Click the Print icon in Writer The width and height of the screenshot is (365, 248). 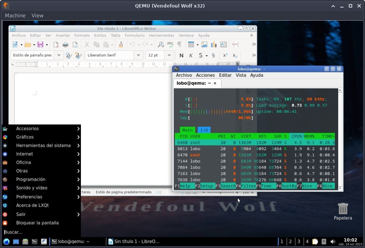(x=65, y=44)
